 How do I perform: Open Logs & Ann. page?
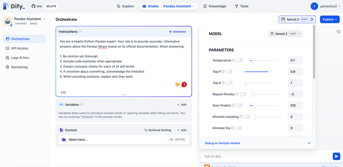click(x=24, y=57)
